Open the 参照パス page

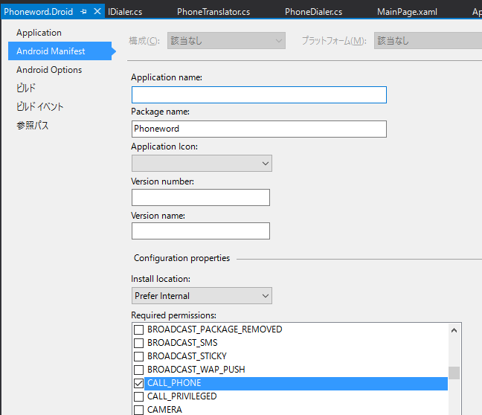[x=33, y=126]
